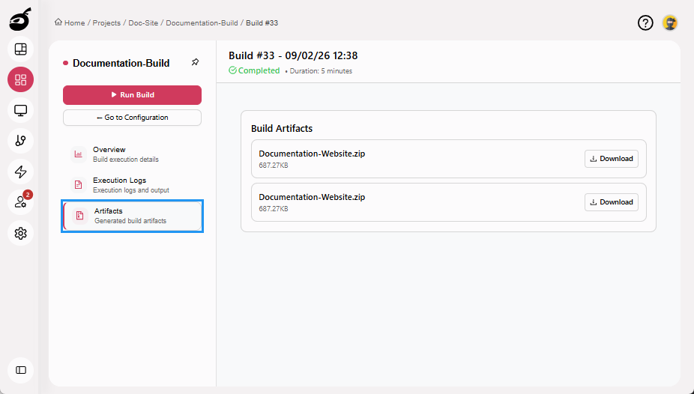
Task: Go to Documentation-Build in breadcrumb
Action: pyautogui.click(x=202, y=23)
